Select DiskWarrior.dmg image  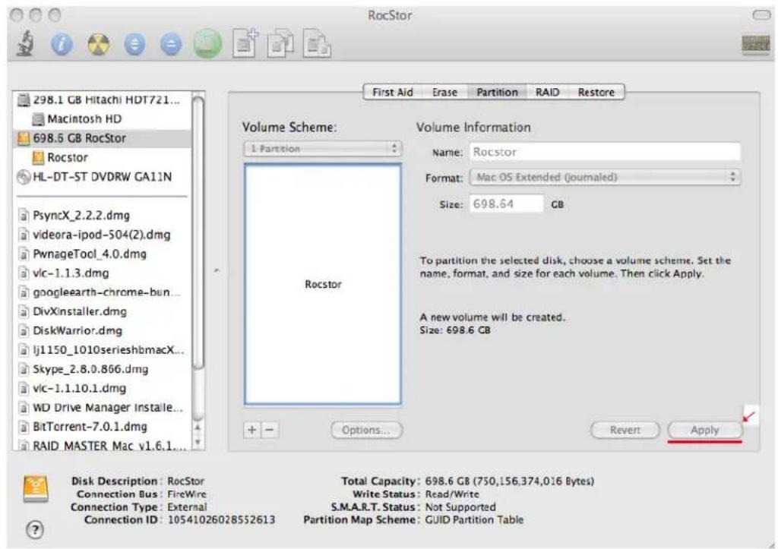pos(101,331)
